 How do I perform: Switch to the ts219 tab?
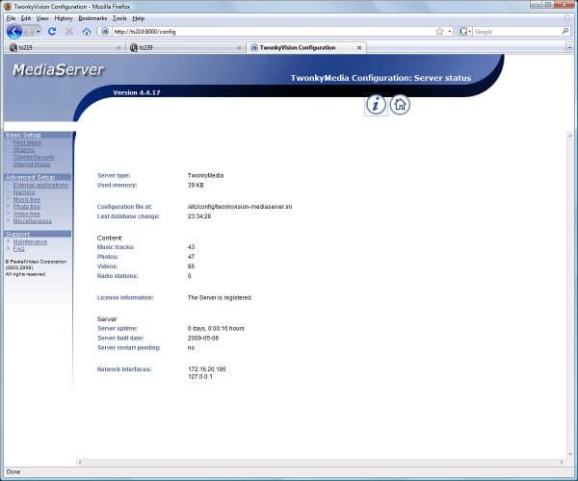click(x=65, y=48)
